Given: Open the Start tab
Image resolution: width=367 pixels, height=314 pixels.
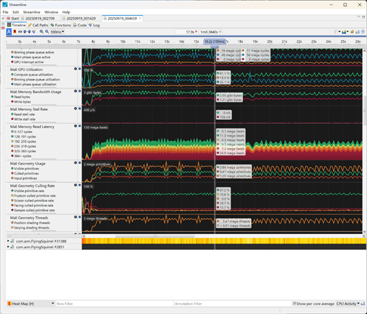Looking at the screenshot, I should click(12, 18).
